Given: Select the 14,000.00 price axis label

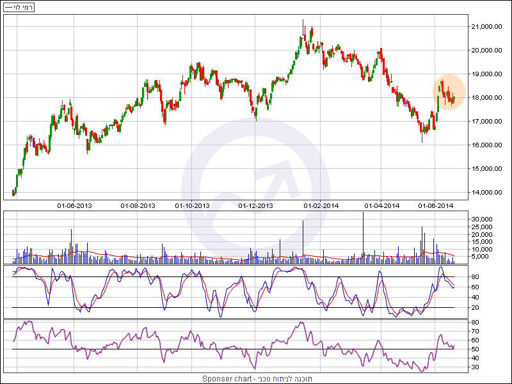Looking at the screenshot, I should point(487,193).
